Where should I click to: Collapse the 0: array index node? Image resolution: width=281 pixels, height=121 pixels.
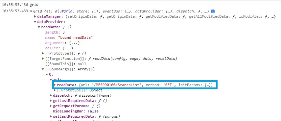coord(47,74)
